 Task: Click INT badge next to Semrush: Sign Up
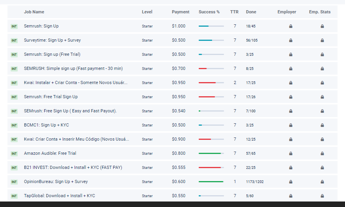pyautogui.click(x=14, y=26)
